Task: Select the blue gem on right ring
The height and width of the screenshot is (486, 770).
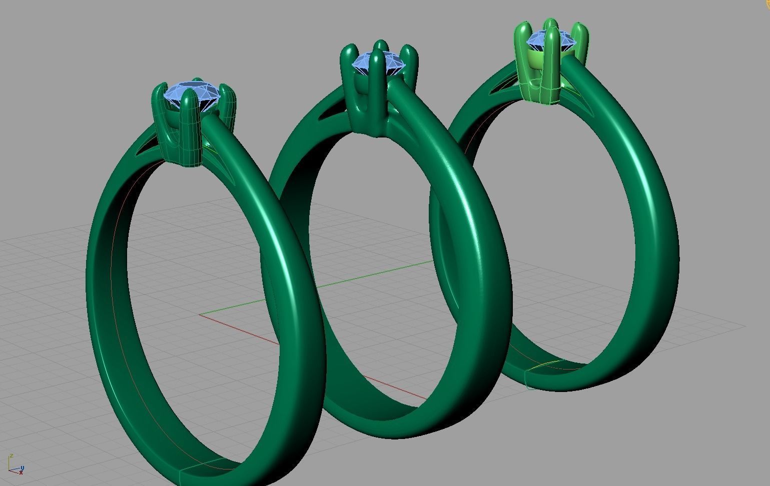Action: click(553, 41)
